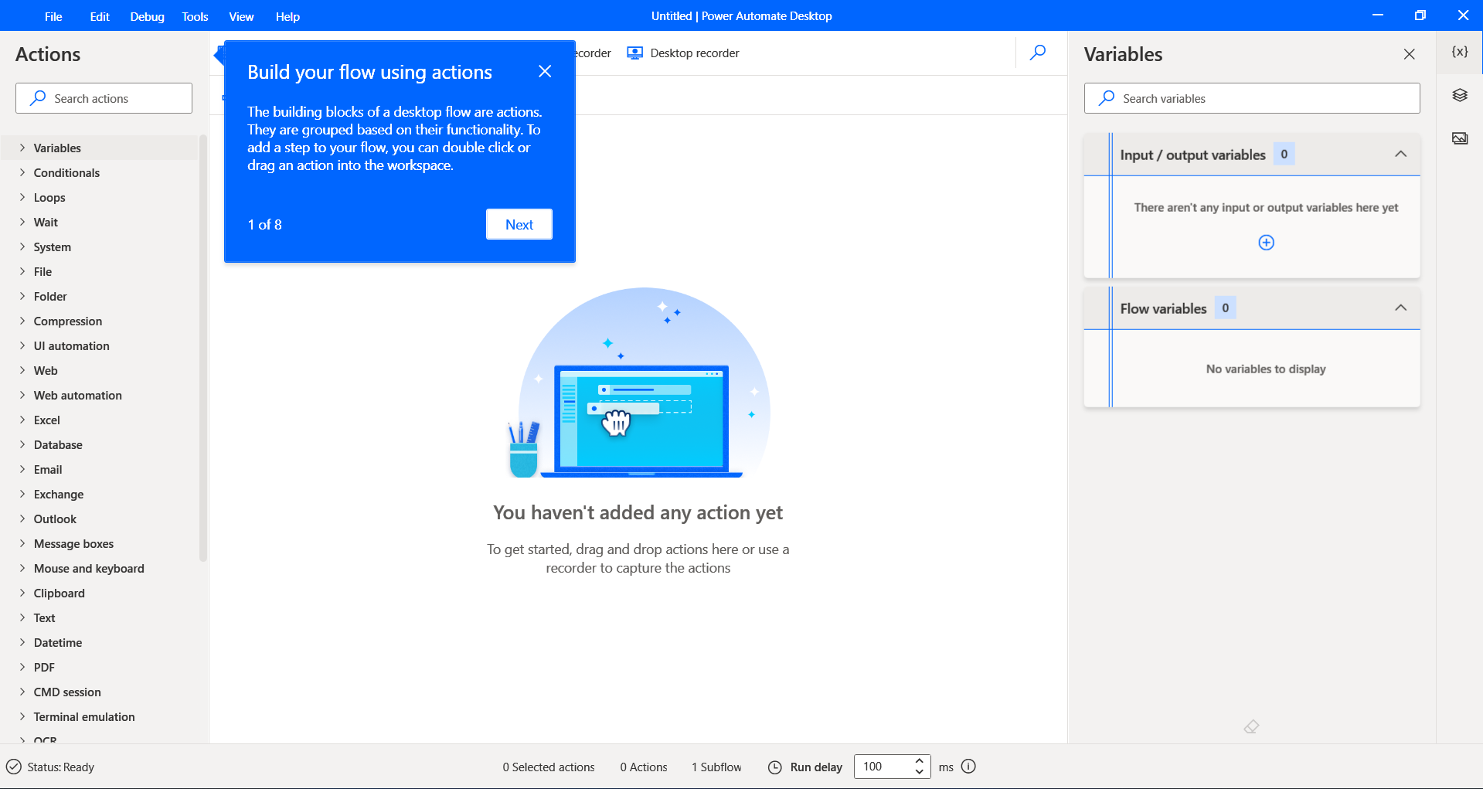Click the Run delay info icon
The width and height of the screenshot is (1483, 789).
pyautogui.click(x=968, y=767)
